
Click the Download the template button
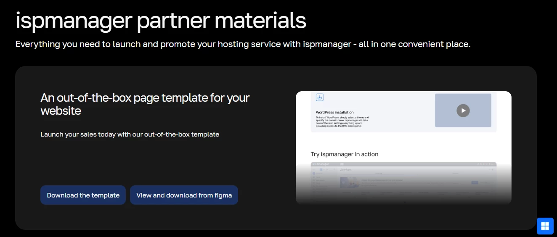point(83,195)
